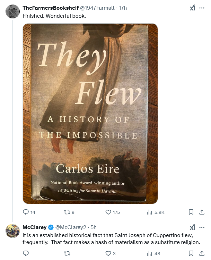Share TheFarmersBookshelf's post
Viewport: 211px width, 260px height.
pos(201,212)
